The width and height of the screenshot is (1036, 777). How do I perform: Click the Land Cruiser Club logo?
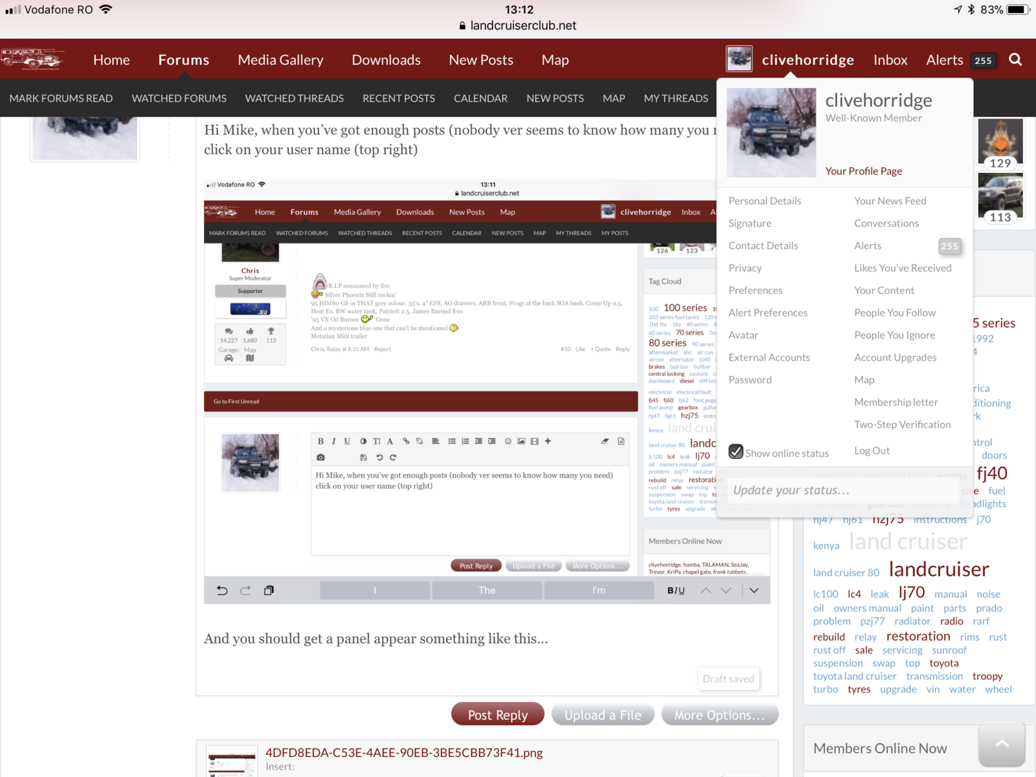click(32, 59)
